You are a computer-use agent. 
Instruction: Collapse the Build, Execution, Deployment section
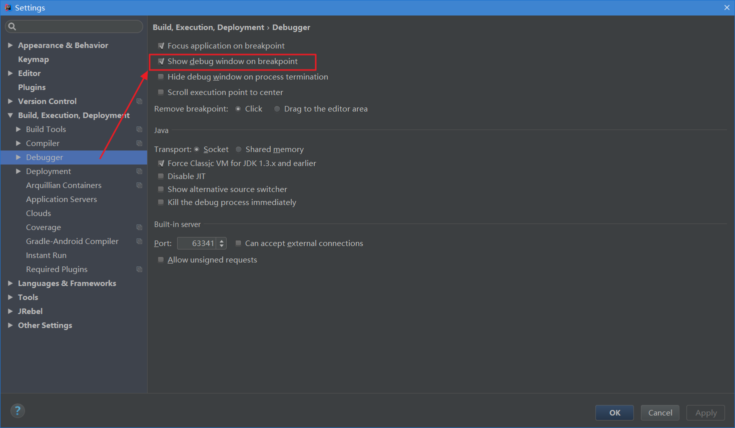click(x=11, y=115)
